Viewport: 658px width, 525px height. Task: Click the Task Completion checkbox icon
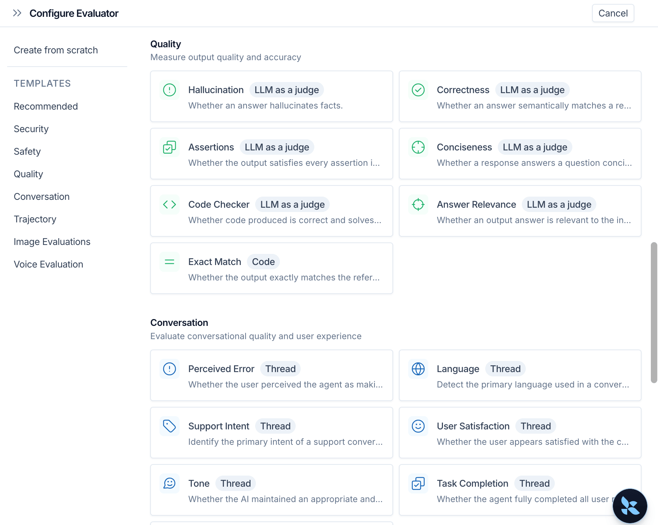coord(418,483)
